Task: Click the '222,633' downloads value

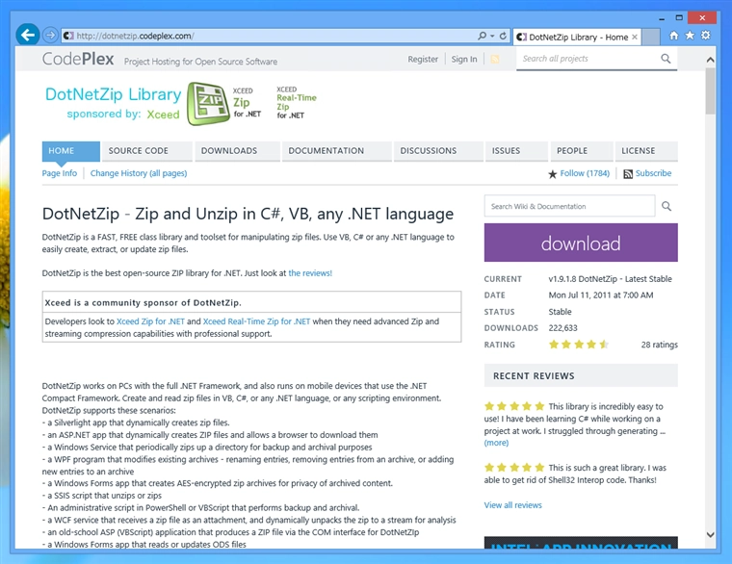Action: coord(562,328)
